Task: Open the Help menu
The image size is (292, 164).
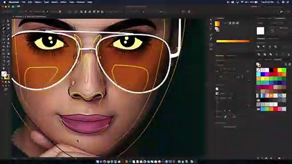Action: pyautogui.click(x=90, y=2)
